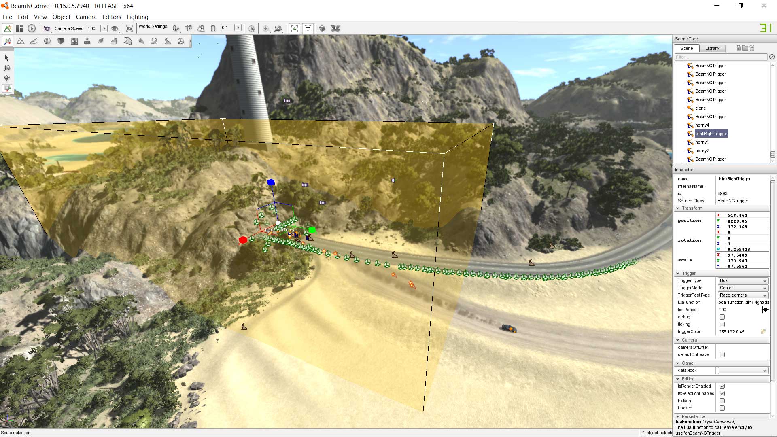Select the 'horny4' tree item
777x437 pixels.
tap(702, 125)
